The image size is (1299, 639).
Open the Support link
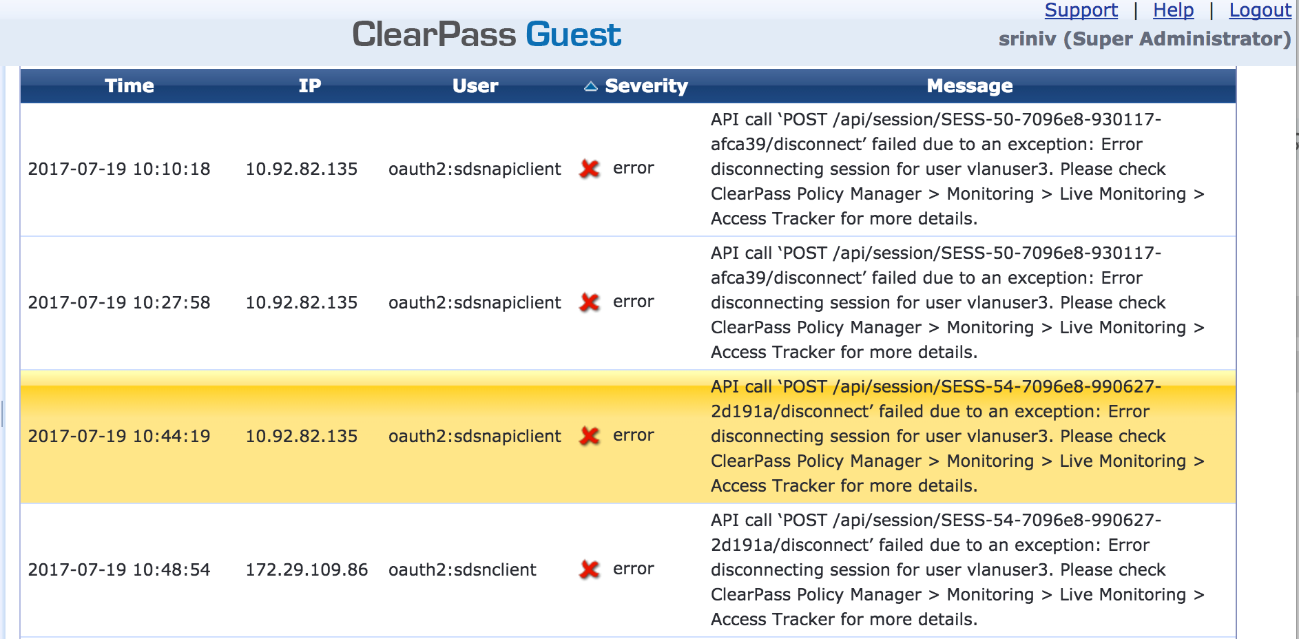click(1081, 10)
